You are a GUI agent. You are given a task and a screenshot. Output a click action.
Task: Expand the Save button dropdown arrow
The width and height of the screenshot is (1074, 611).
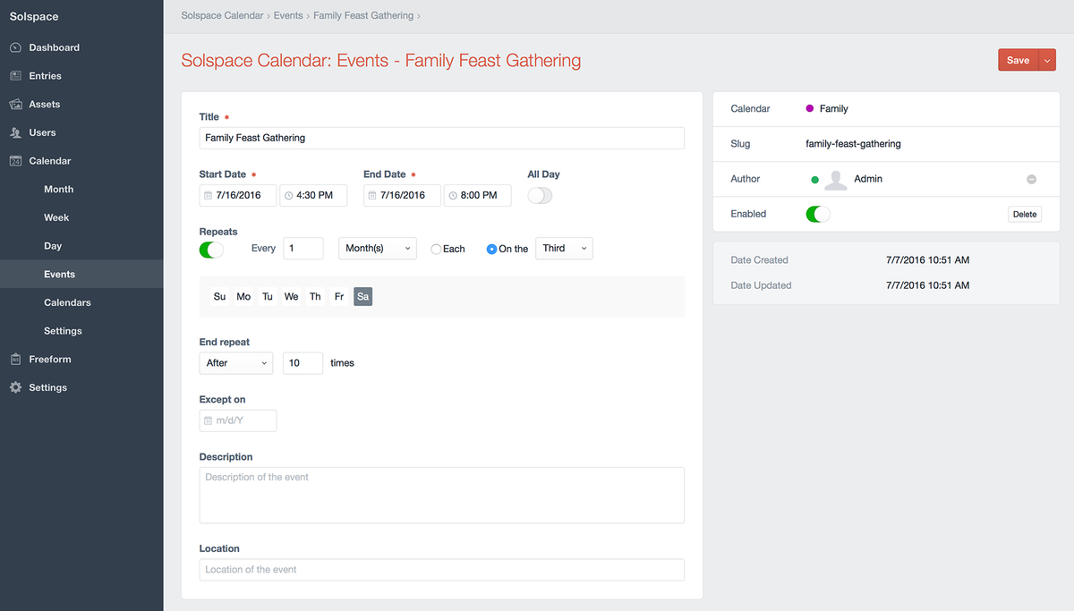pos(1047,60)
